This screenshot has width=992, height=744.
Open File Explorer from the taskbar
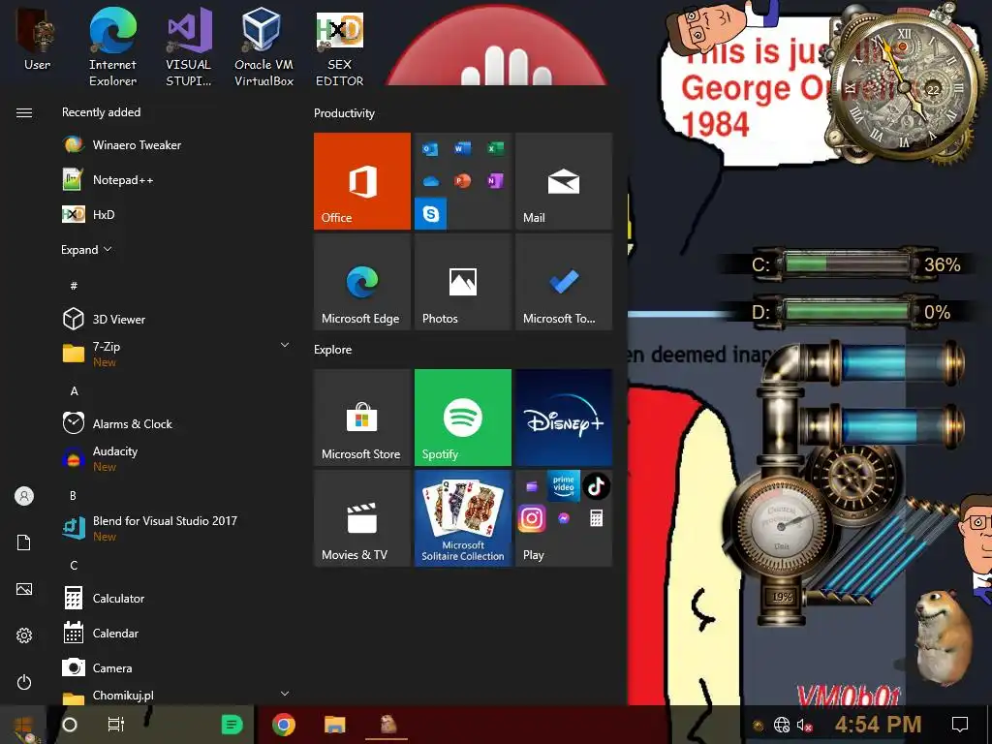[334, 725]
